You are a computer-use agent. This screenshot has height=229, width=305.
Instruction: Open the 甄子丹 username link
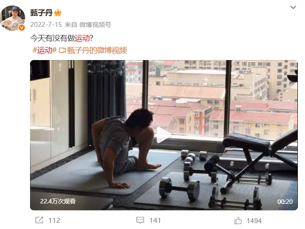tap(41, 13)
